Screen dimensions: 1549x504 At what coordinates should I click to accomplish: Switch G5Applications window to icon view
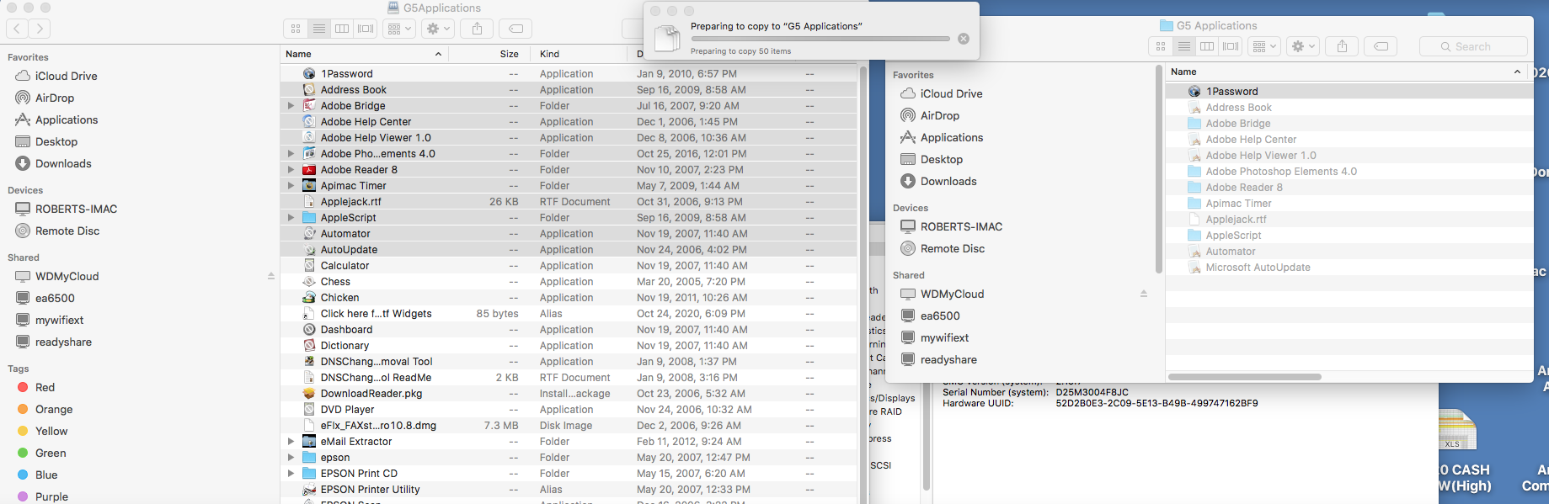coord(296,29)
